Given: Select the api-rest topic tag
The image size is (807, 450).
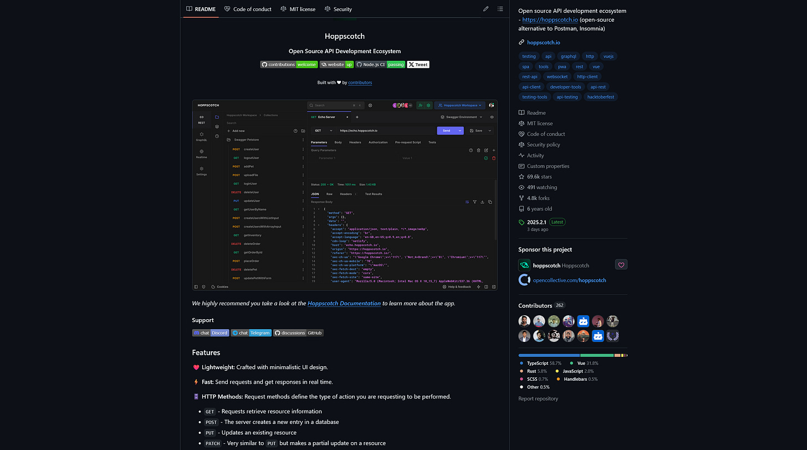Looking at the screenshot, I should (599, 87).
